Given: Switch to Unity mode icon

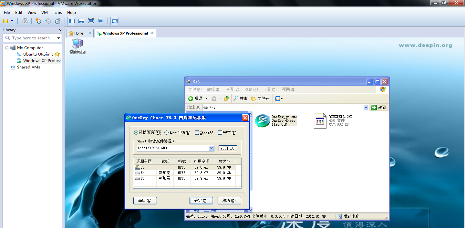Looking at the screenshot, I should point(101,21).
